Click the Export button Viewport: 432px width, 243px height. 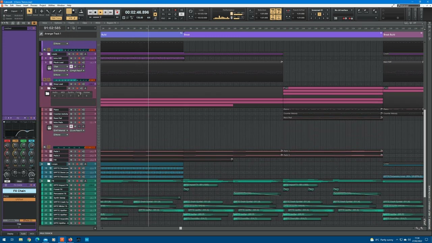point(14,11)
